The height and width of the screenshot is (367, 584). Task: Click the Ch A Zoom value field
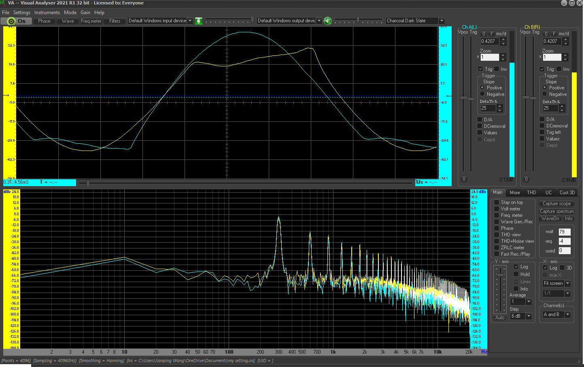490,57
